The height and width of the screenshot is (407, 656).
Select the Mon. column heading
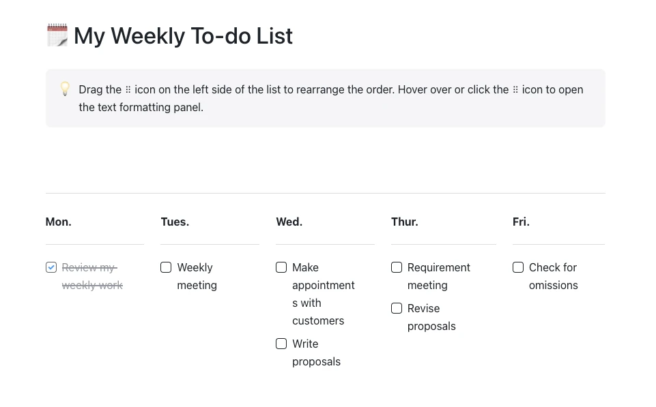coord(59,222)
